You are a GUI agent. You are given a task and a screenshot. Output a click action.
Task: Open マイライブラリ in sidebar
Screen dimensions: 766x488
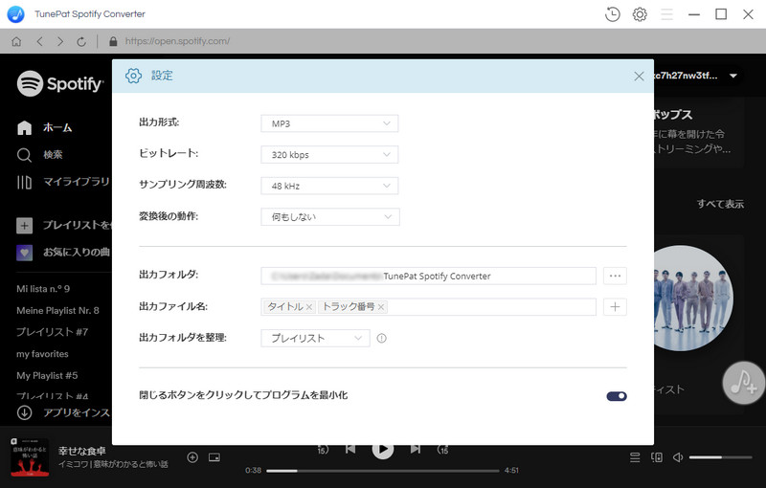(64, 182)
